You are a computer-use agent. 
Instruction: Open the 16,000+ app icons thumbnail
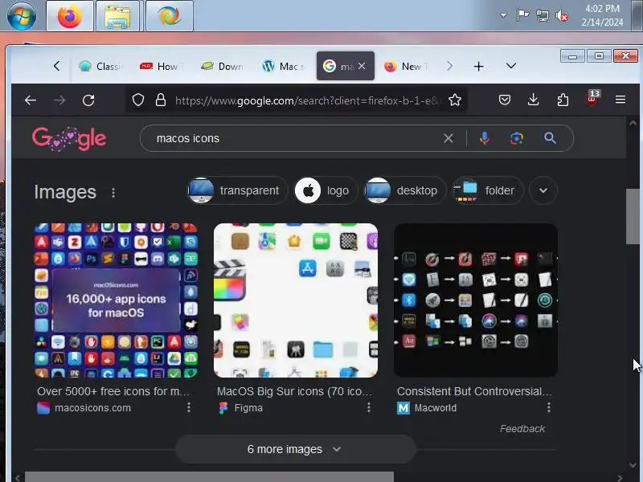point(116,300)
